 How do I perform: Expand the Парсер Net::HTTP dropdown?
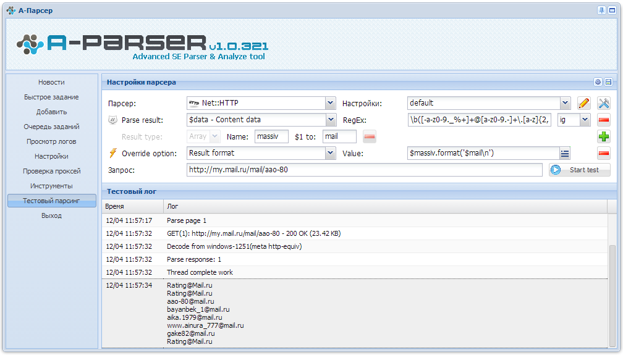click(x=330, y=103)
